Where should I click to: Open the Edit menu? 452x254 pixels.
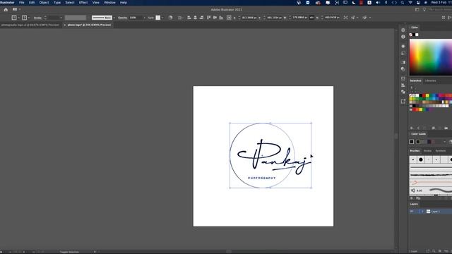click(32, 3)
